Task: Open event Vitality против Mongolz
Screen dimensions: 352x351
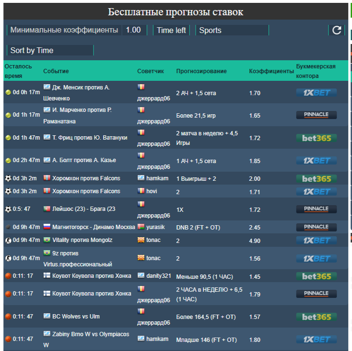Action: 82,240
